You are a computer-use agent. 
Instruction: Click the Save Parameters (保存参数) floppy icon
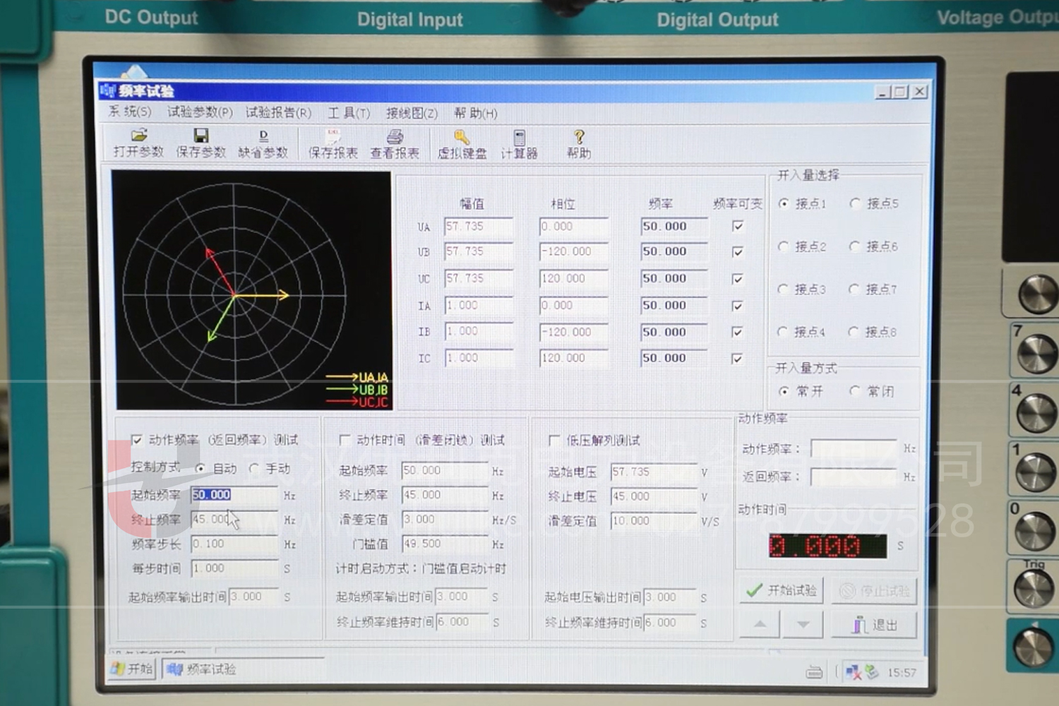pyautogui.click(x=201, y=136)
